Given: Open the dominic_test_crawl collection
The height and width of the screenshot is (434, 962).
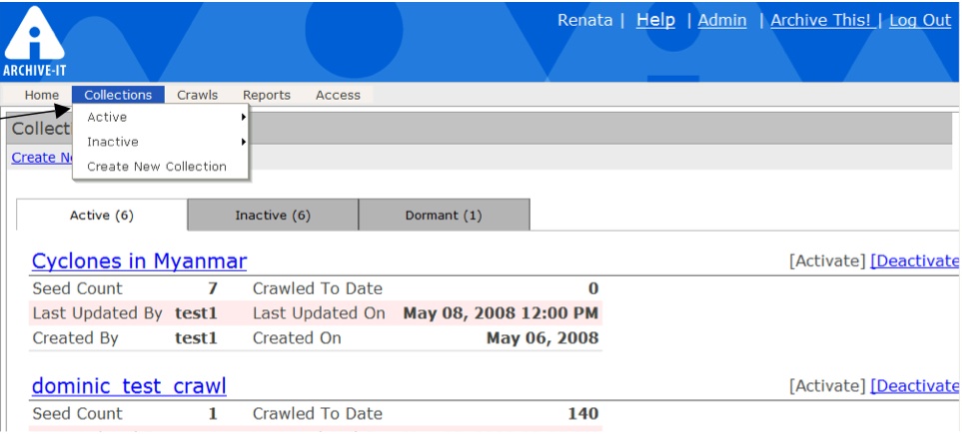Looking at the screenshot, I should (x=129, y=386).
